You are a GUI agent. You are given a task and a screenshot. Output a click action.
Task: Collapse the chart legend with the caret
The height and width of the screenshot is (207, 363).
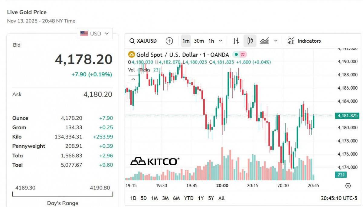coord(132,79)
